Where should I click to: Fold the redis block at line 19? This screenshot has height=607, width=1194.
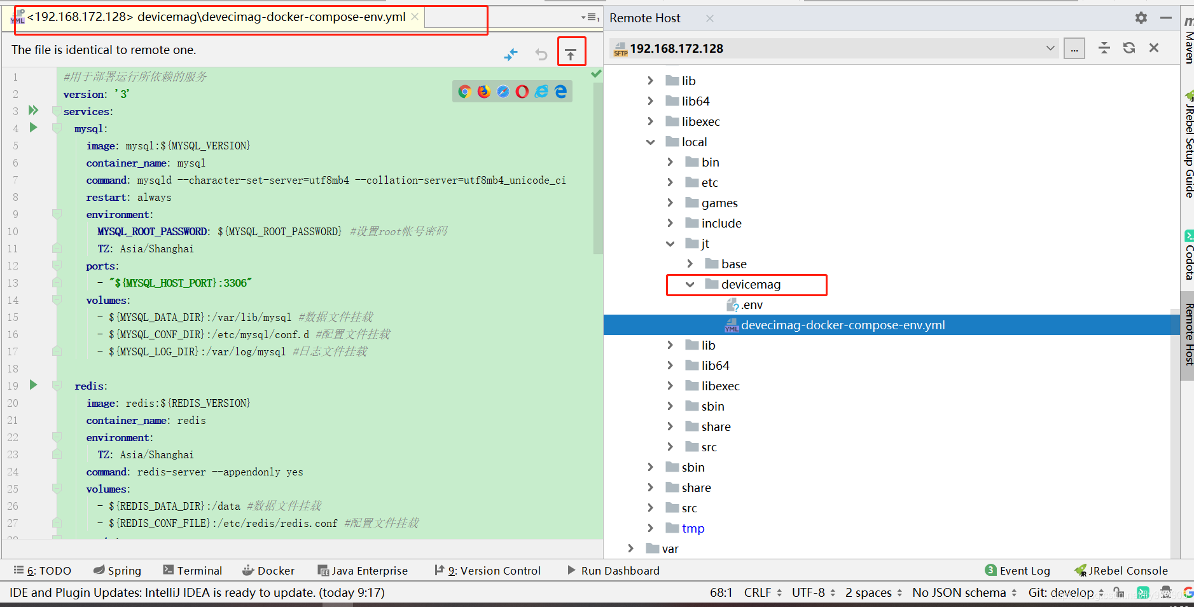pos(57,386)
